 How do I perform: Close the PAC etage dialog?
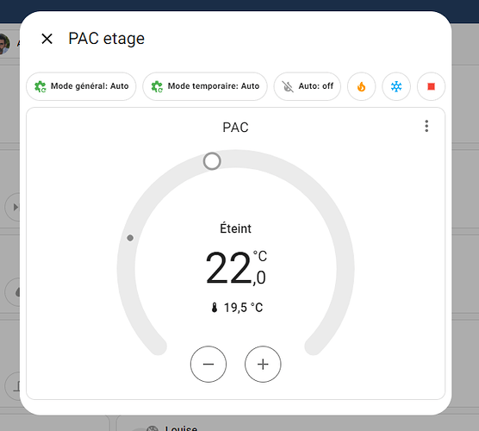47,39
